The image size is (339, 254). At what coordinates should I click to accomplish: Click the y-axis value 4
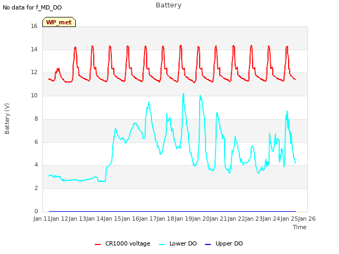36,165
